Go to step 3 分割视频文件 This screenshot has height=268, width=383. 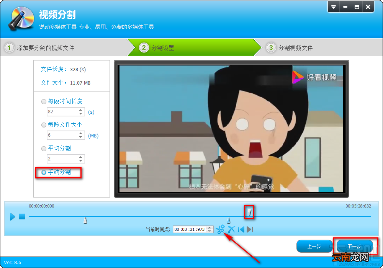(319, 47)
